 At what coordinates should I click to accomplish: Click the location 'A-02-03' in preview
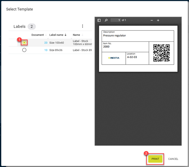(x=132, y=57)
